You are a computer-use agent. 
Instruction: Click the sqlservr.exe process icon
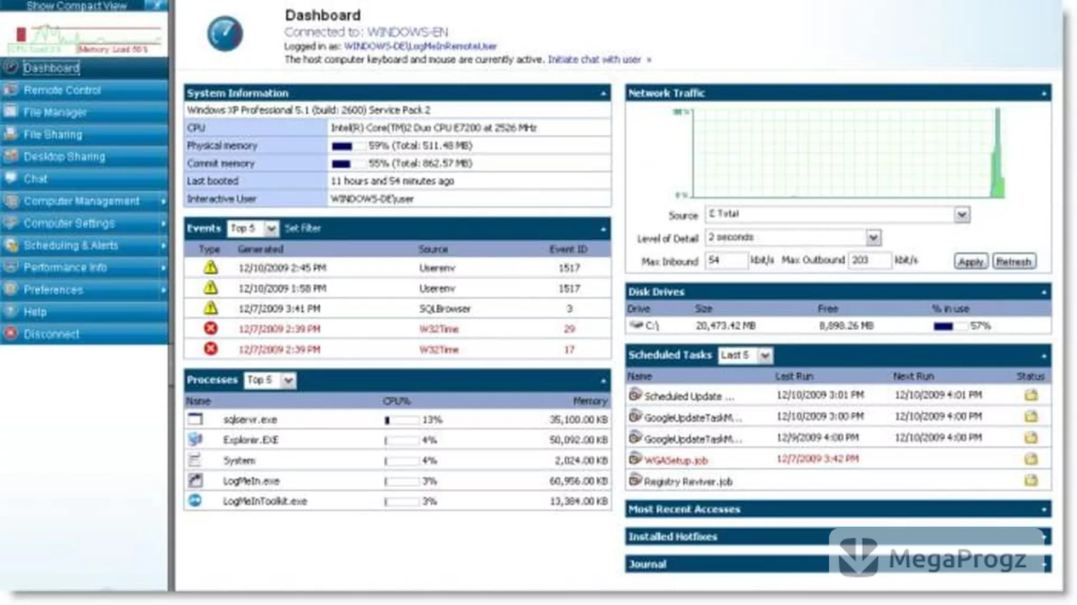(195, 419)
